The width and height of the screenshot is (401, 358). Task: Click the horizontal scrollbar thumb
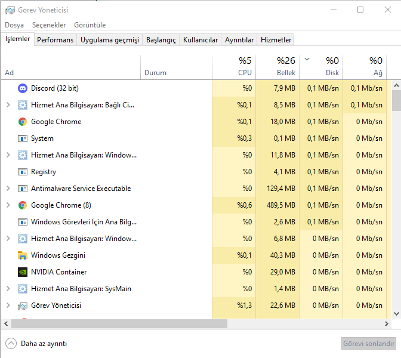point(119,324)
